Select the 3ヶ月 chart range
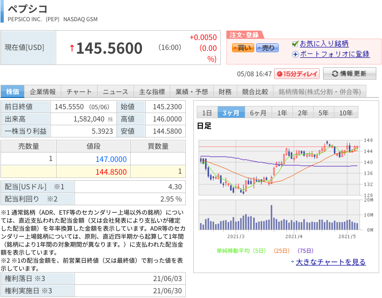Viewport: 382px width, 298px height. [x=231, y=113]
